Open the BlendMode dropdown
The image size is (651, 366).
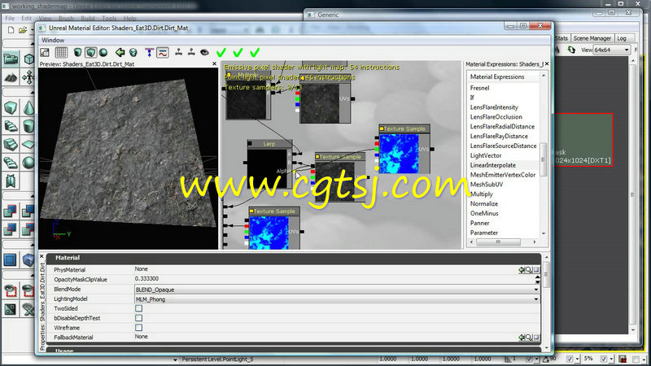point(337,290)
